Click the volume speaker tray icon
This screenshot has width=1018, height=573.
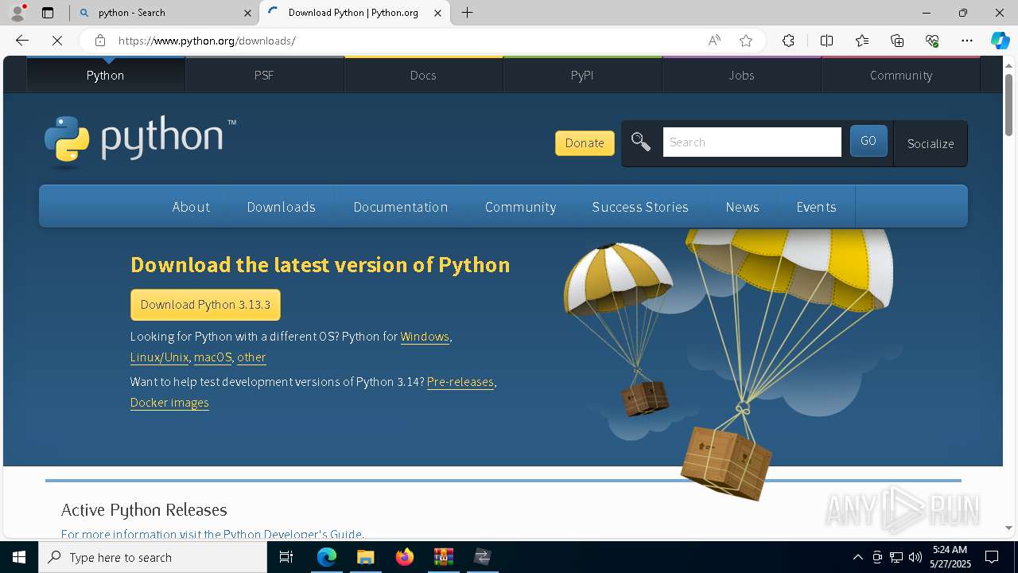point(915,557)
